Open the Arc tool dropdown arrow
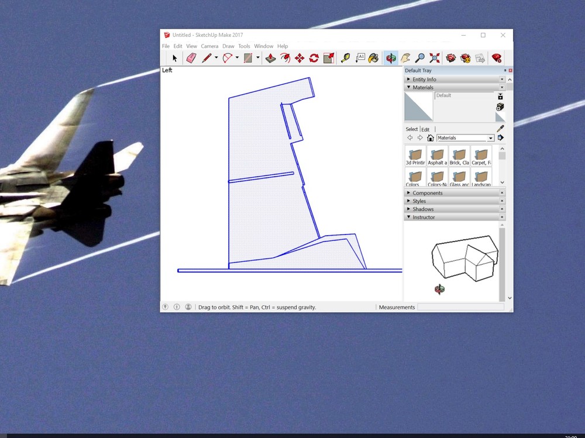Viewport: 585px width, 438px height. 236,58
